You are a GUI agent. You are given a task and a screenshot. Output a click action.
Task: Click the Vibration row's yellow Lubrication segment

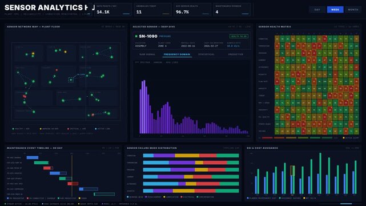(187, 156)
